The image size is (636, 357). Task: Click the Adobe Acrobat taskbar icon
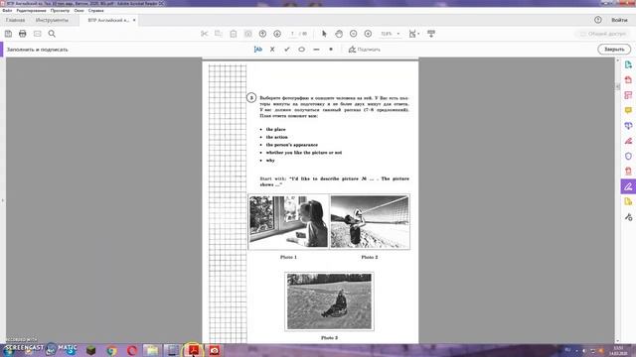(x=193, y=350)
